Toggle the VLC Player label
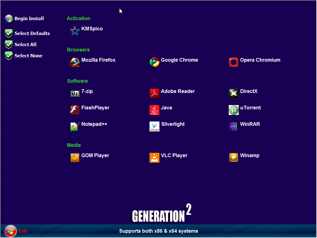The image size is (317, 238). click(174, 156)
